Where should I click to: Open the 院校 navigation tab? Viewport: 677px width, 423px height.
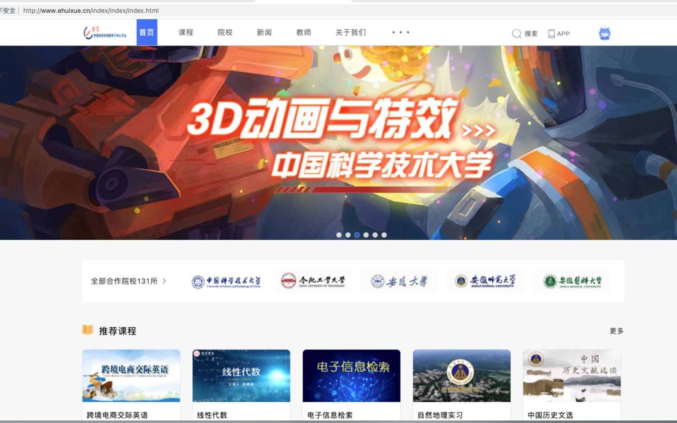click(x=225, y=33)
